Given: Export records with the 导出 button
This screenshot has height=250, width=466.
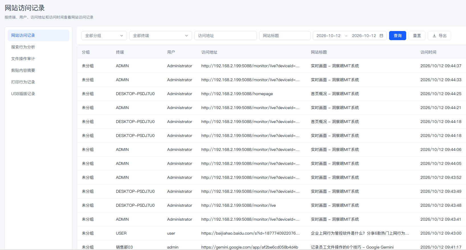Looking at the screenshot, I should [x=440, y=36].
